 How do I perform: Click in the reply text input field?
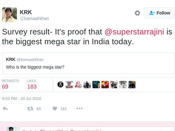click(96, 129)
